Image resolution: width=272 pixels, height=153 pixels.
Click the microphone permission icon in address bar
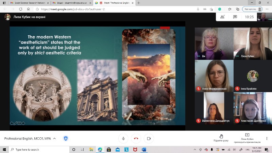198,9
